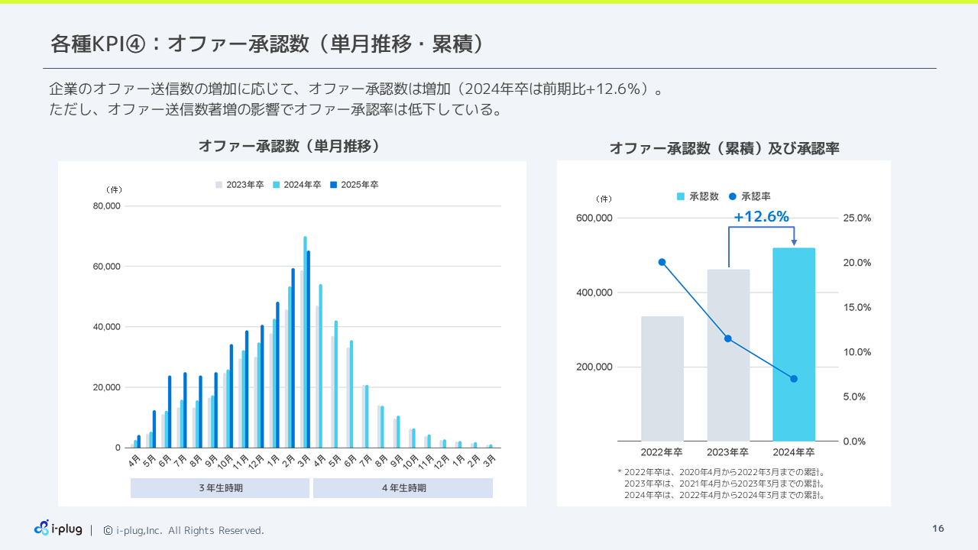Click the arrowhead pointing at the 2024年卒 bar
978x550 pixels.
point(794,243)
